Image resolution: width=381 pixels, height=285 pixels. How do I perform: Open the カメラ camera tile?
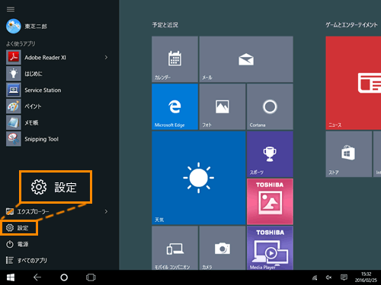[x=223, y=248]
